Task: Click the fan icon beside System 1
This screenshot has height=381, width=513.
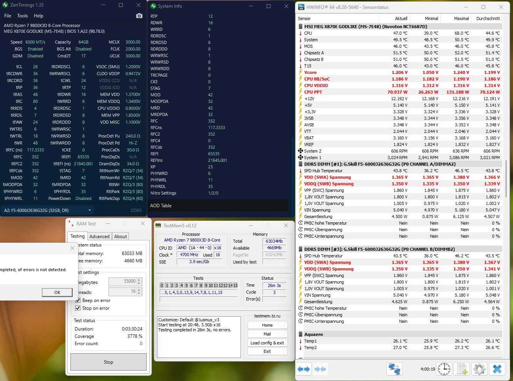Action: click(301, 158)
